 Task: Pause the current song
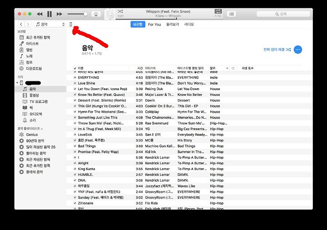[50, 14]
